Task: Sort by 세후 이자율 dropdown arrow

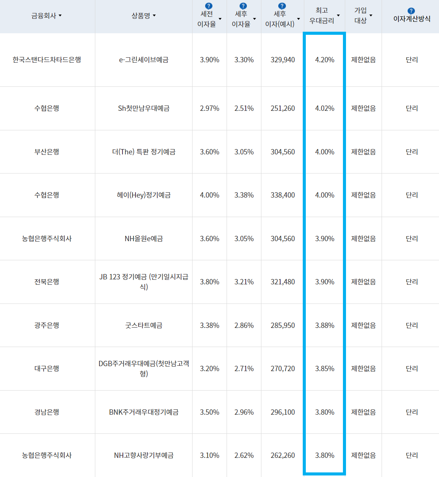Action: [255, 19]
